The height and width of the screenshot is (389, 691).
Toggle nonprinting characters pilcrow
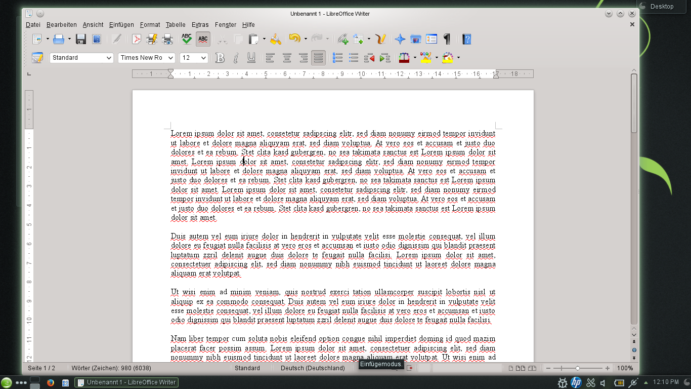[x=447, y=39]
